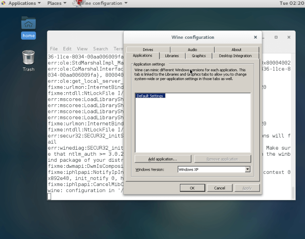305x239 pixels.
Task: Open the terminal File menu
Action: [x=54, y=49]
